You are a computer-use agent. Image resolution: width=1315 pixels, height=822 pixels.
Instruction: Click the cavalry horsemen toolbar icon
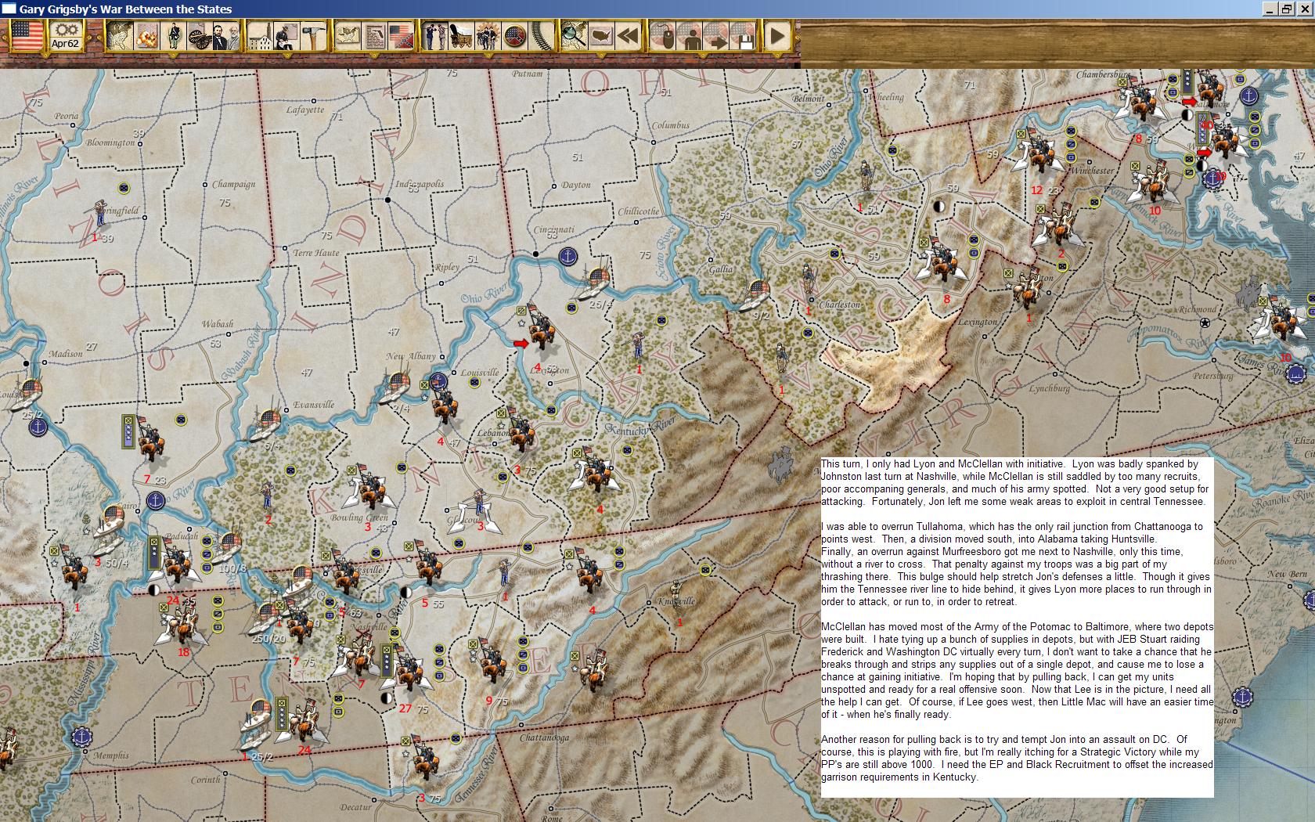click(488, 36)
